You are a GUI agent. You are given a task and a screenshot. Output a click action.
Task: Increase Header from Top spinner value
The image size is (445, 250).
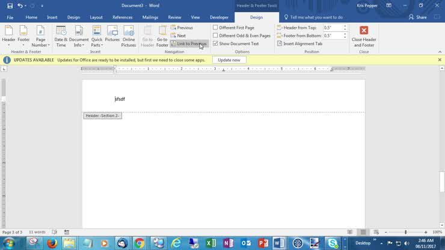coord(345,26)
